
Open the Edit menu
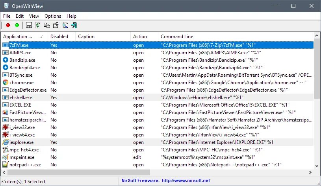point(20,16)
